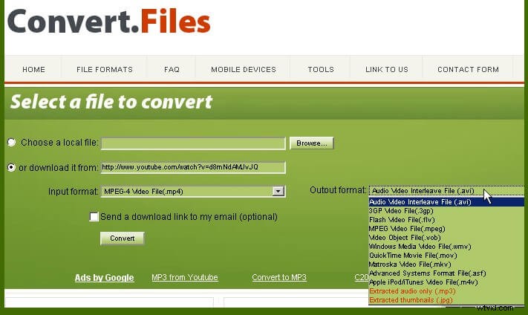
Task: Choose Audio Video Interleave File (.avi) option
Action: point(446,202)
